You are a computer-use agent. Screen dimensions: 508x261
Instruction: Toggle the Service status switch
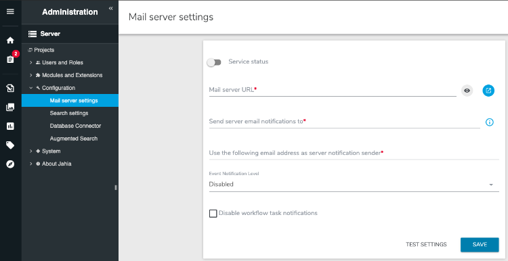[214, 62]
